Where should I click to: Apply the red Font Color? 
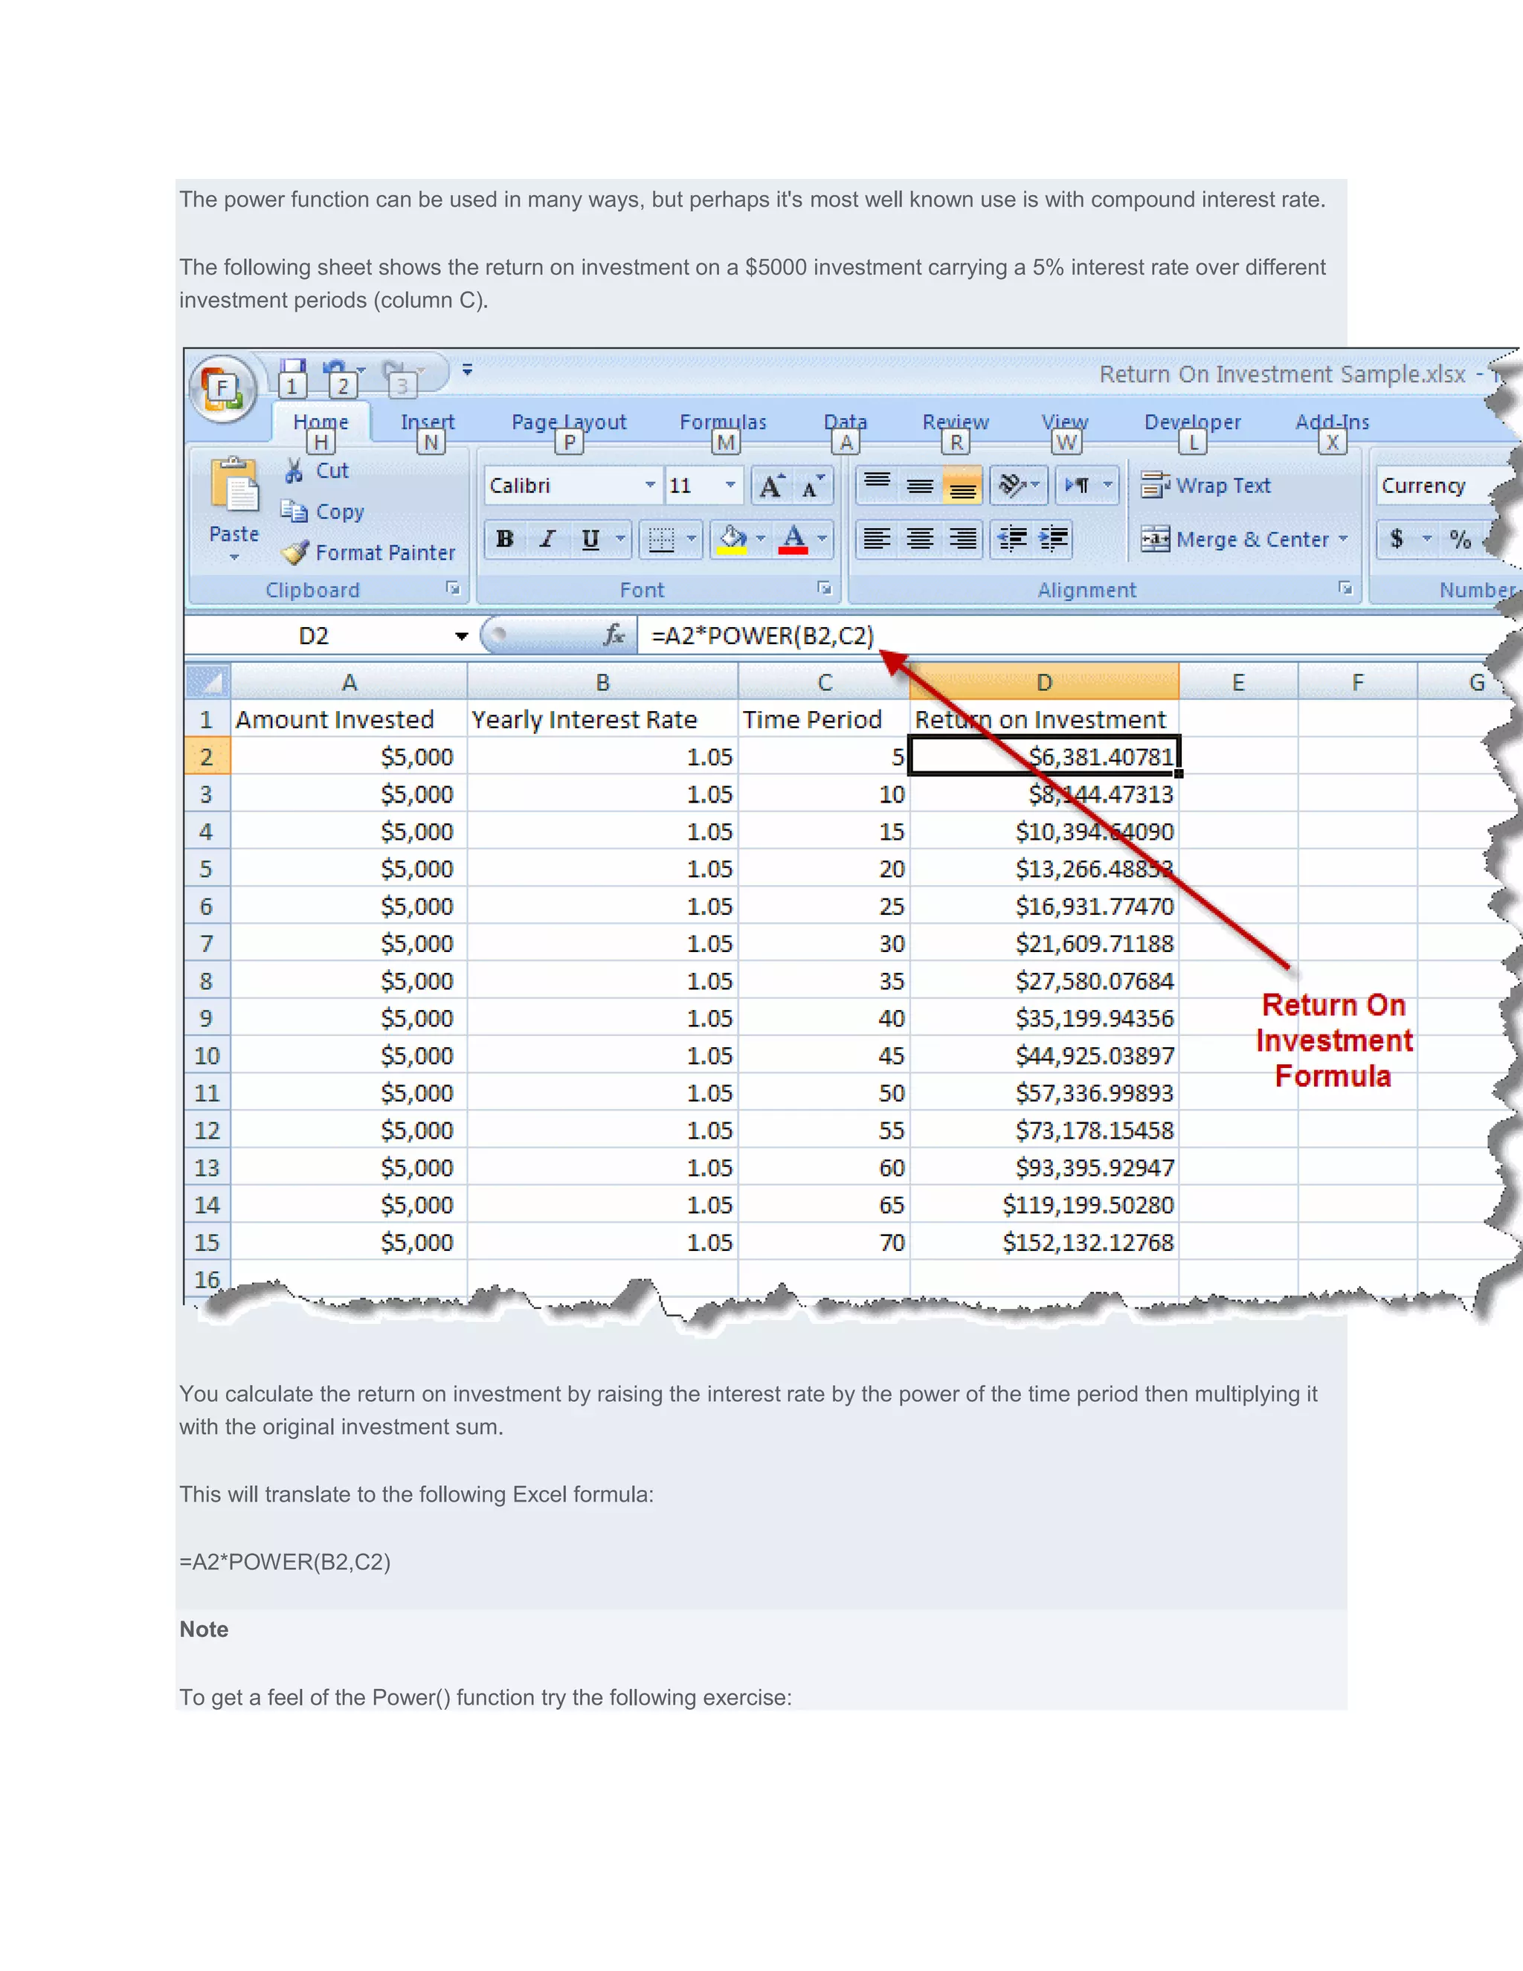pos(793,538)
